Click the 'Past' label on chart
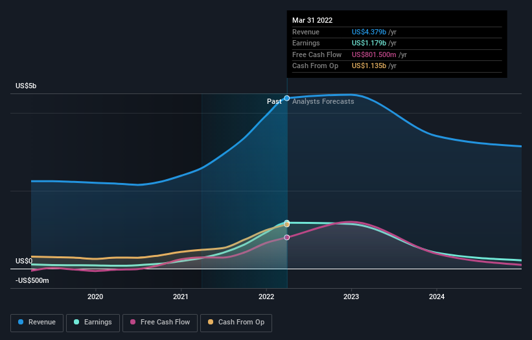532x340 pixels. (274, 101)
